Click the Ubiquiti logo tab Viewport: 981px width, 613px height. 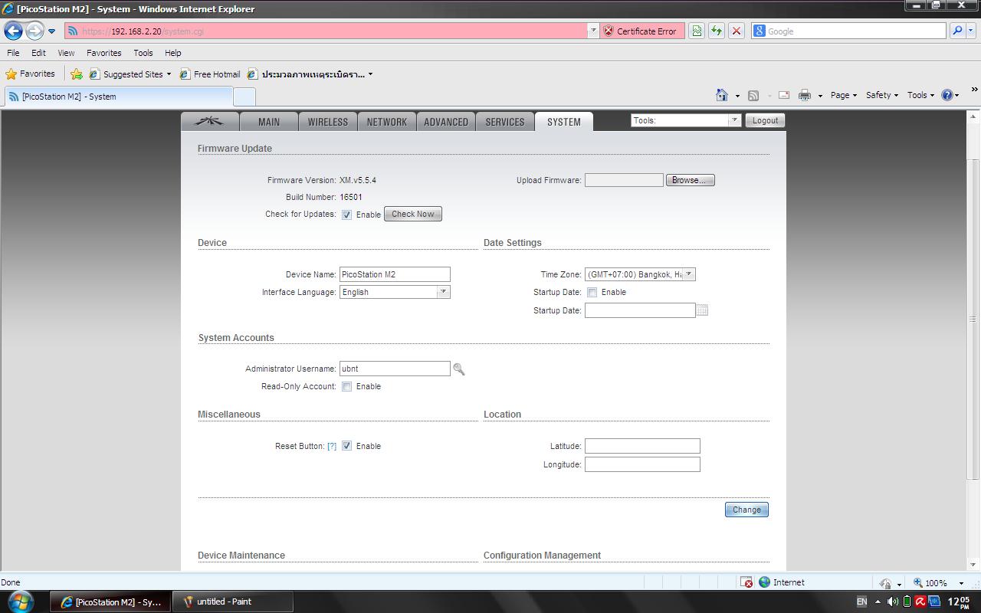click(x=209, y=122)
